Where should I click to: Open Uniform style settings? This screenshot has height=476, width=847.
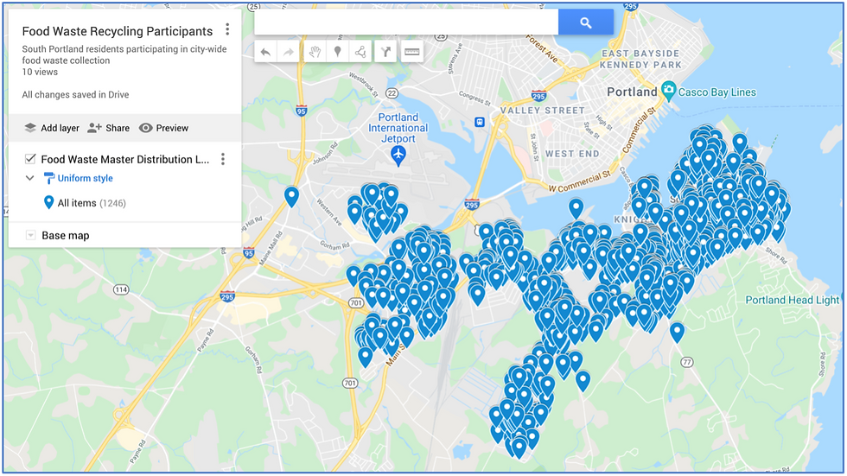[86, 178]
